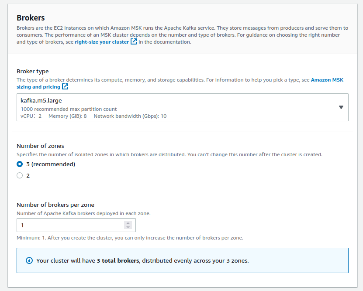Click the 'Number of zones' label
This screenshot has width=363, height=291.
40,146
